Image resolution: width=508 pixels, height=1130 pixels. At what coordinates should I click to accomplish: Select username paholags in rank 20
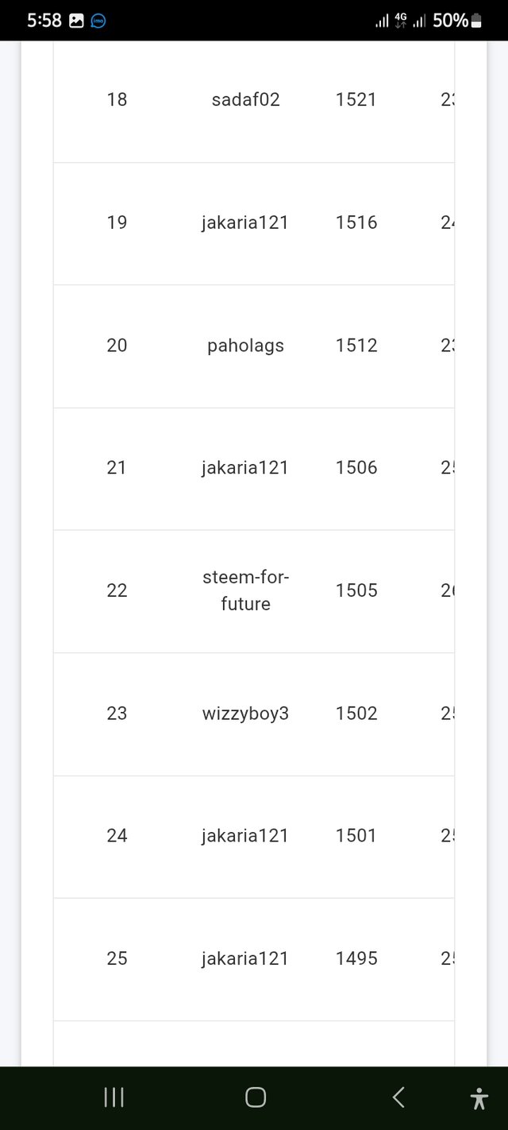click(x=245, y=345)
